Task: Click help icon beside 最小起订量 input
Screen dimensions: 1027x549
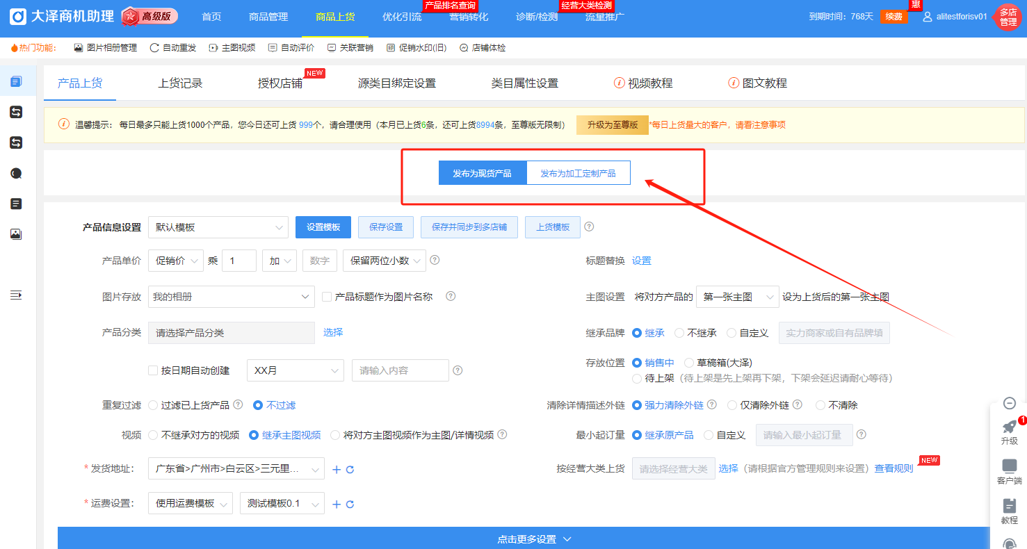Action: tap(862, 434)
